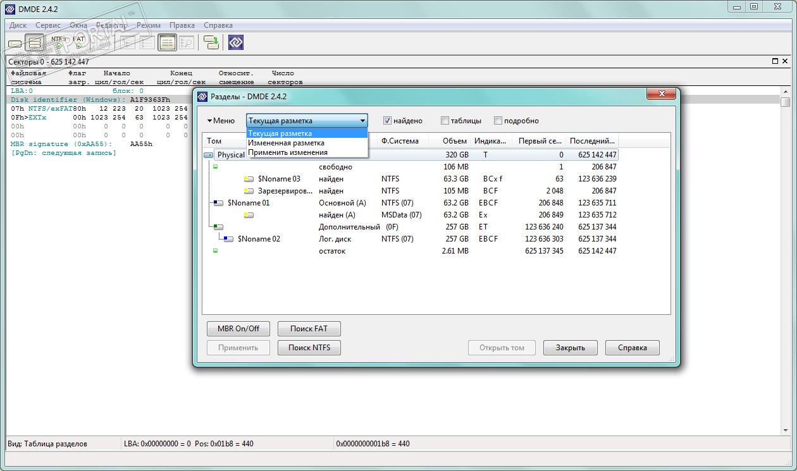Start the NTFS search toolbar icon

[59, 43]
